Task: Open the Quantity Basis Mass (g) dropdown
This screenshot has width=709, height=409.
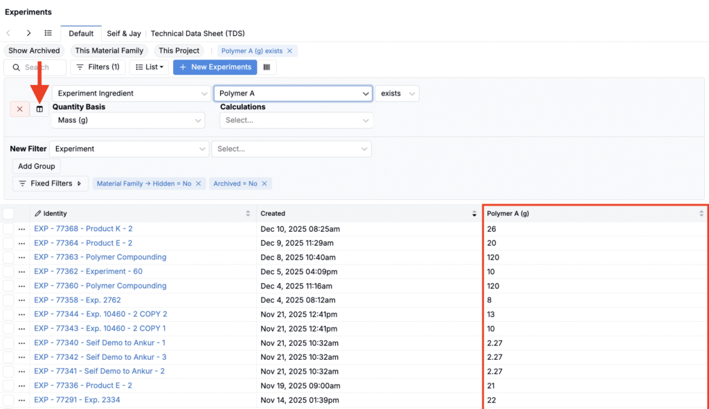Action: click(128, 120)
